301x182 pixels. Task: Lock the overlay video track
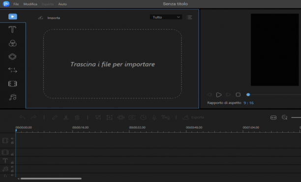[x=12, y=154]
